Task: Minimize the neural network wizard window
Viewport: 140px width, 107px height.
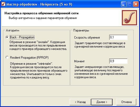Action: click(x=124, y=4)
